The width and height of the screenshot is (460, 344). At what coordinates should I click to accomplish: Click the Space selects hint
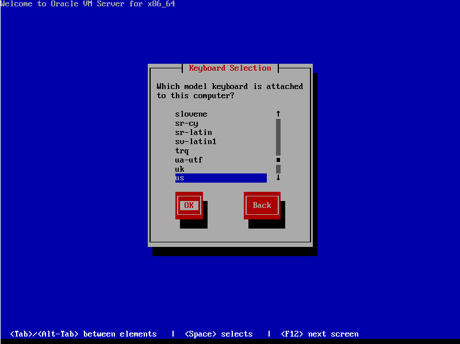tap(218, 334)
